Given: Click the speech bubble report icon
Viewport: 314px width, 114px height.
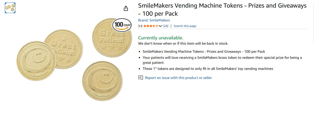Looking at the screenshot, I should [x=141, y=78].
